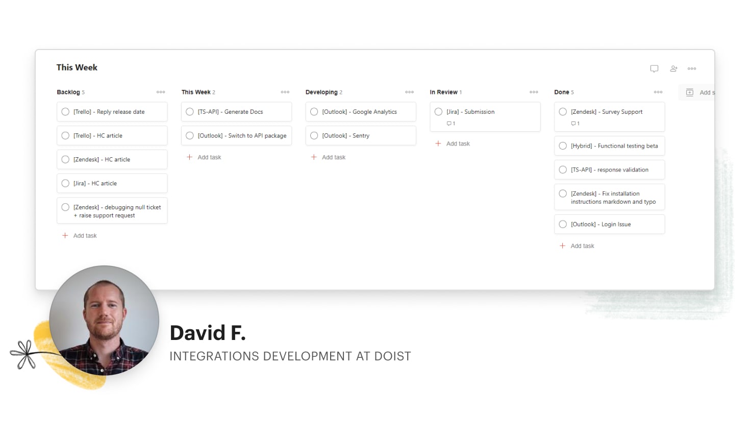Mark the TS-API Generate Docs task complete
The width and height of the screenshot is (751, 439).
click(x=189, y=111)
